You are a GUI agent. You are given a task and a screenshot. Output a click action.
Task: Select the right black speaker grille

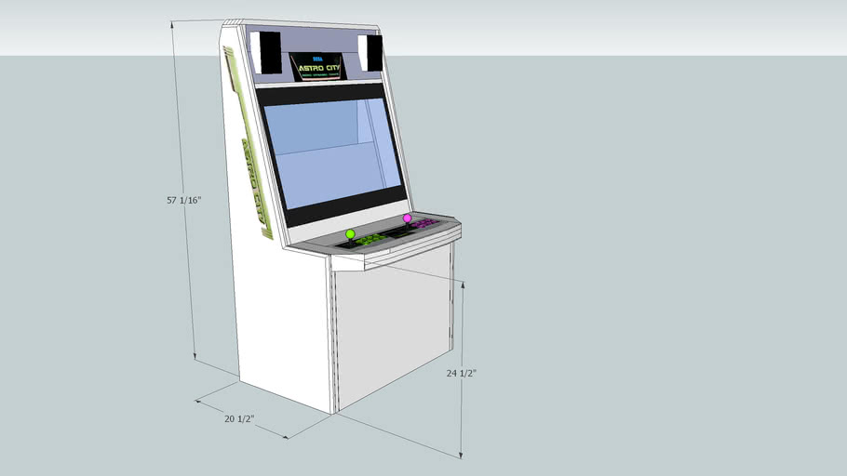pyautogui.click(x=374, y=52)
